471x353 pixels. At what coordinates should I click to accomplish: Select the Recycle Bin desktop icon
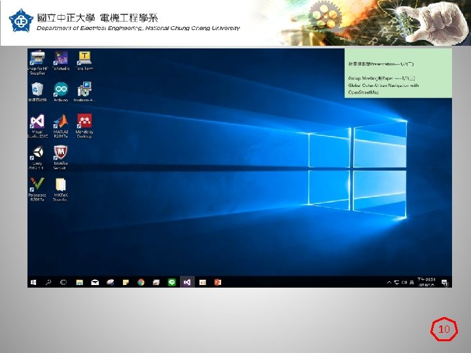(37, 92)
